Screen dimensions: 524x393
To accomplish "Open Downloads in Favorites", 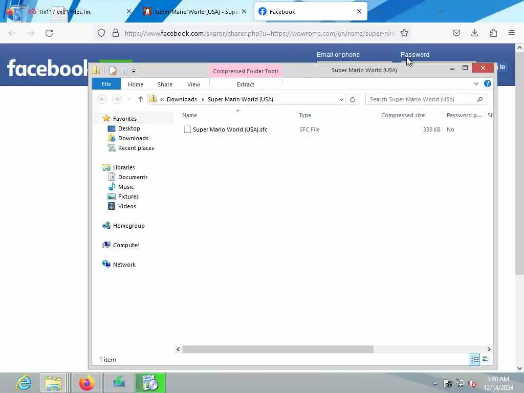I will [133, 138].
